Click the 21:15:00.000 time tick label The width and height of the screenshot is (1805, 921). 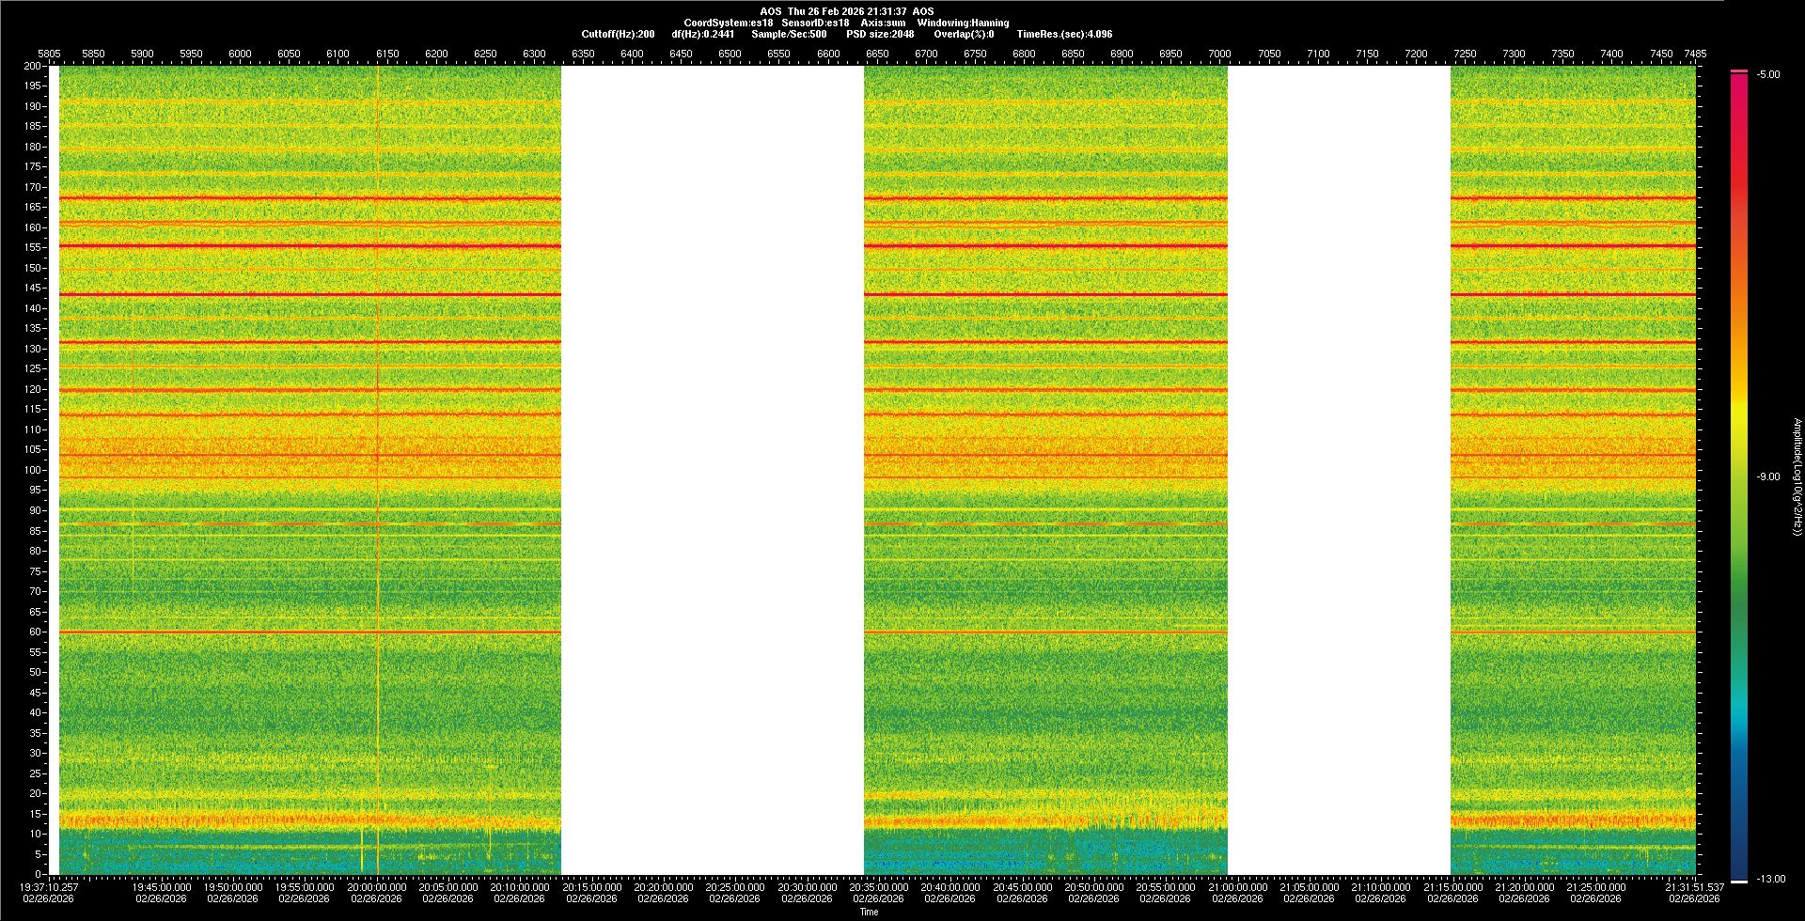[1452, 886]
